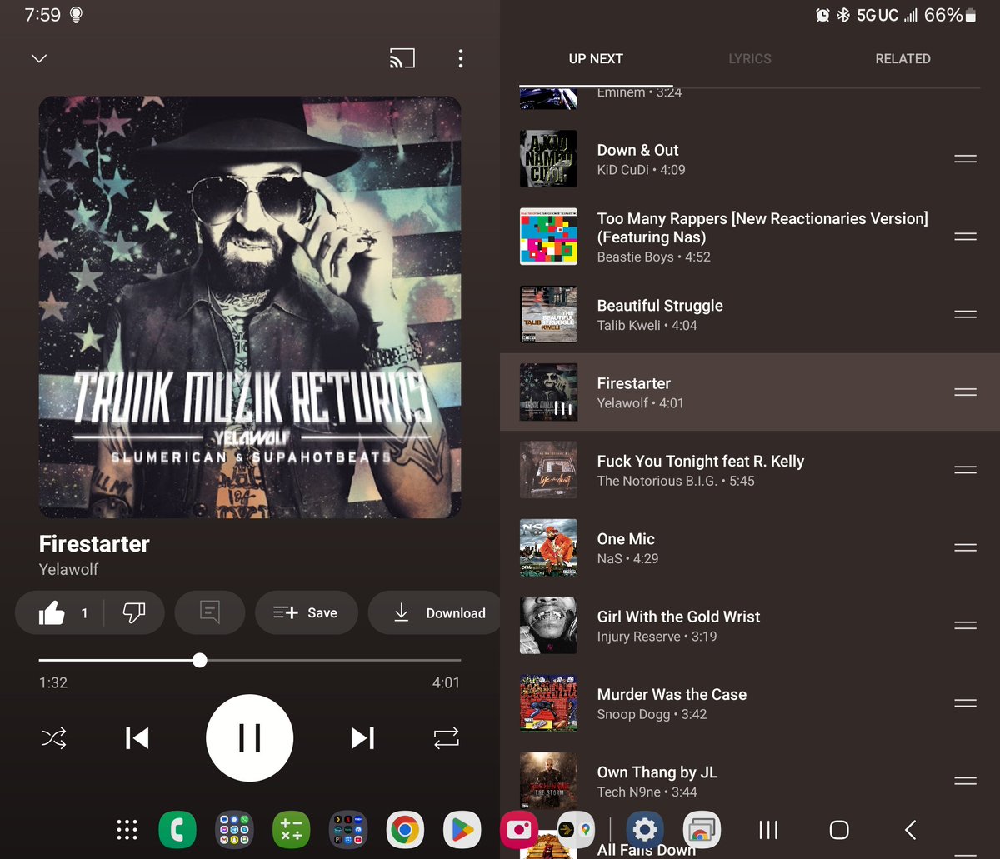Tap the reorder handle for Murder Was the Case
The width and height of the screenshot is (1000, 859).
(x=965, y=703)
